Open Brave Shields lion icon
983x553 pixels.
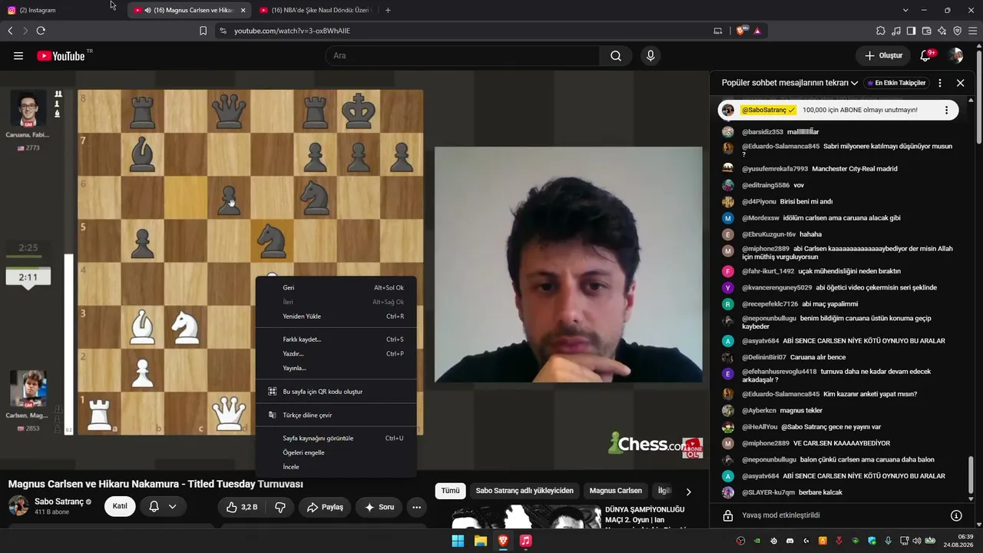pos(741,31)
